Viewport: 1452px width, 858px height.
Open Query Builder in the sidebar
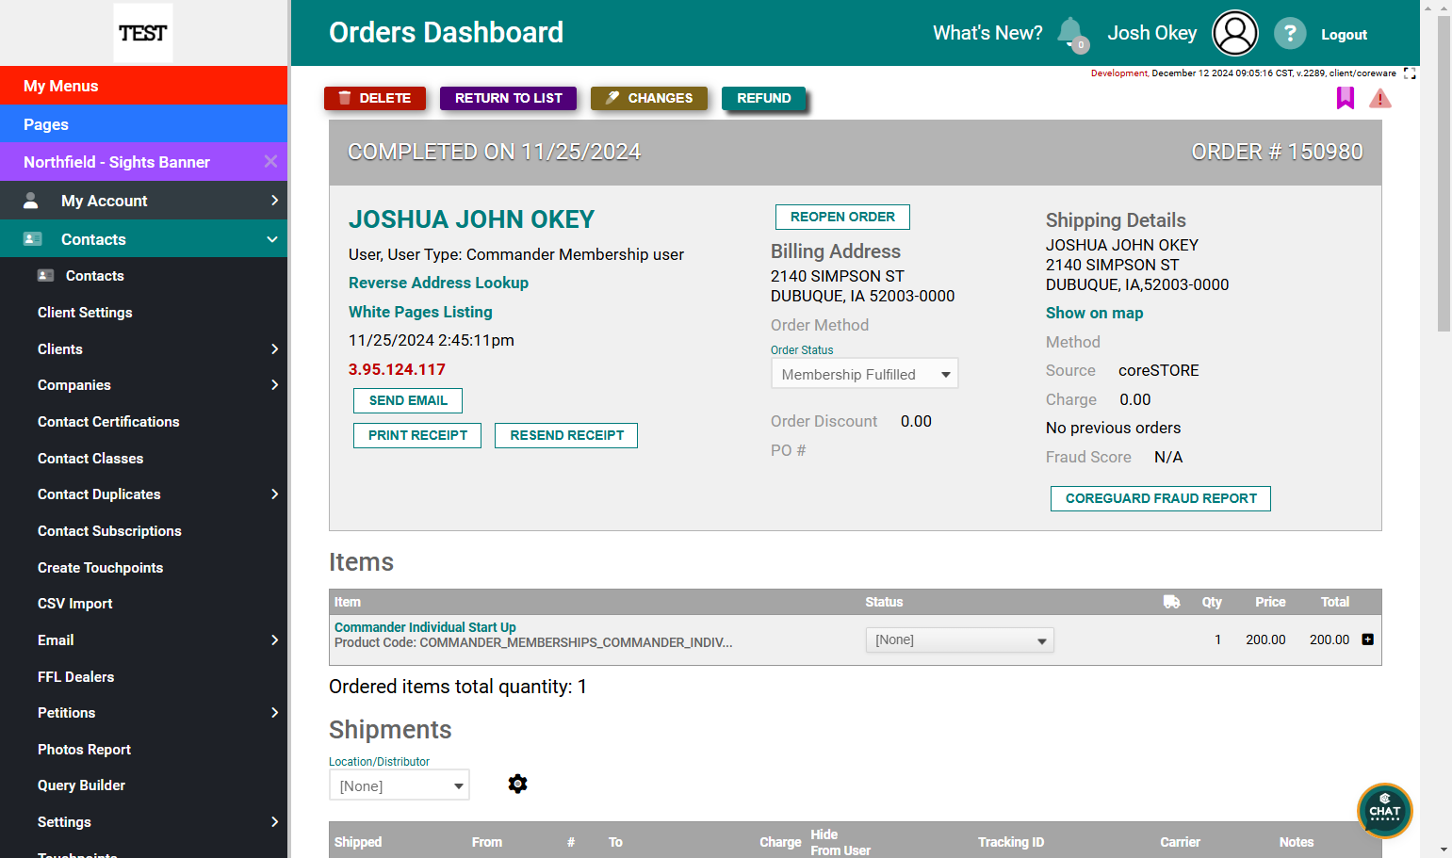click(x=81, y=785)
